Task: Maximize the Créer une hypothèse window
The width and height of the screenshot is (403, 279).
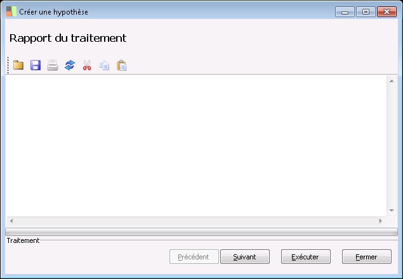Action: tap(366, 12)
